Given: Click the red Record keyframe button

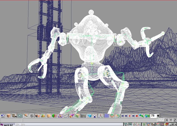Looking at the screenshot, I should [x=137, y=116].
